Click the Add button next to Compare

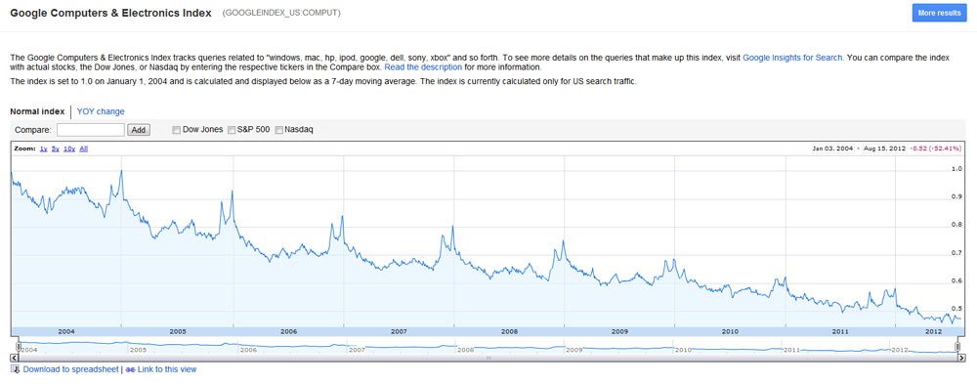click(x=139, y=130)
